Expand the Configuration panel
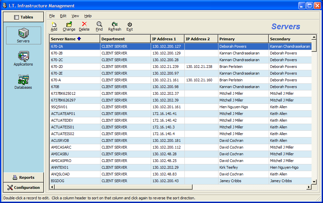The height and width of the screenshot is (203, 323). point(24,188)
